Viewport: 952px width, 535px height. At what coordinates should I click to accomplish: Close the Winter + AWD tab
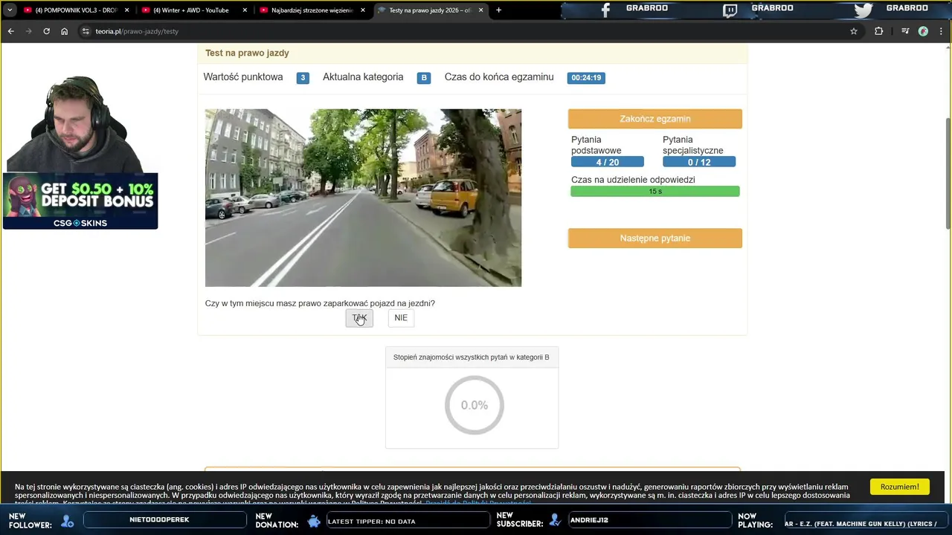tap(245, 10)
